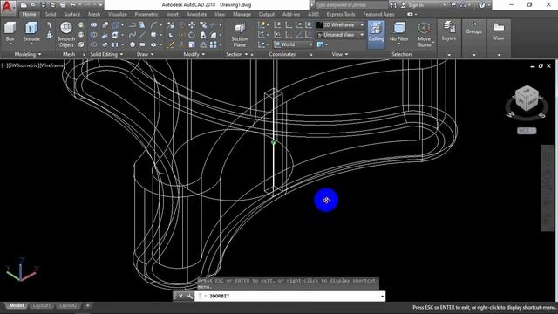
Task: Open the Featured Apps ribbon tab
Action: click(378, 14)
